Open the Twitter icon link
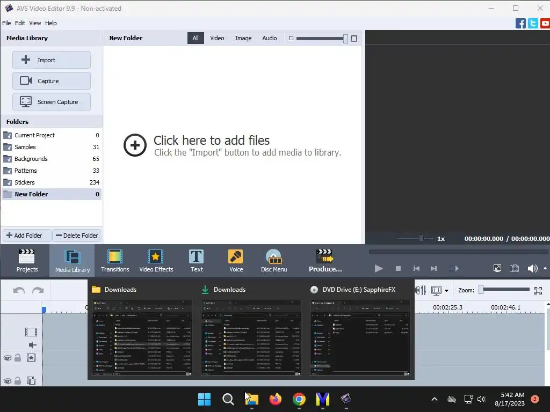 point(533,24)
